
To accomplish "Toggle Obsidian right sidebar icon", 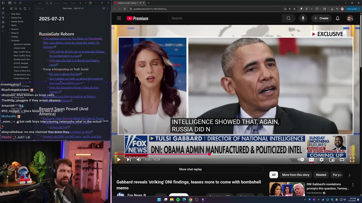I will coord(90,3).
